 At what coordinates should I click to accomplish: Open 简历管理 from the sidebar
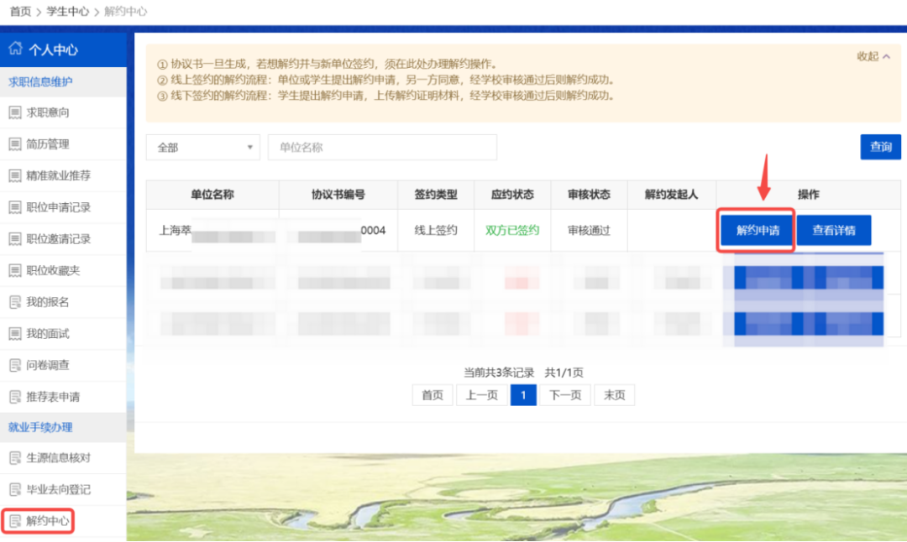click(46, 144)
